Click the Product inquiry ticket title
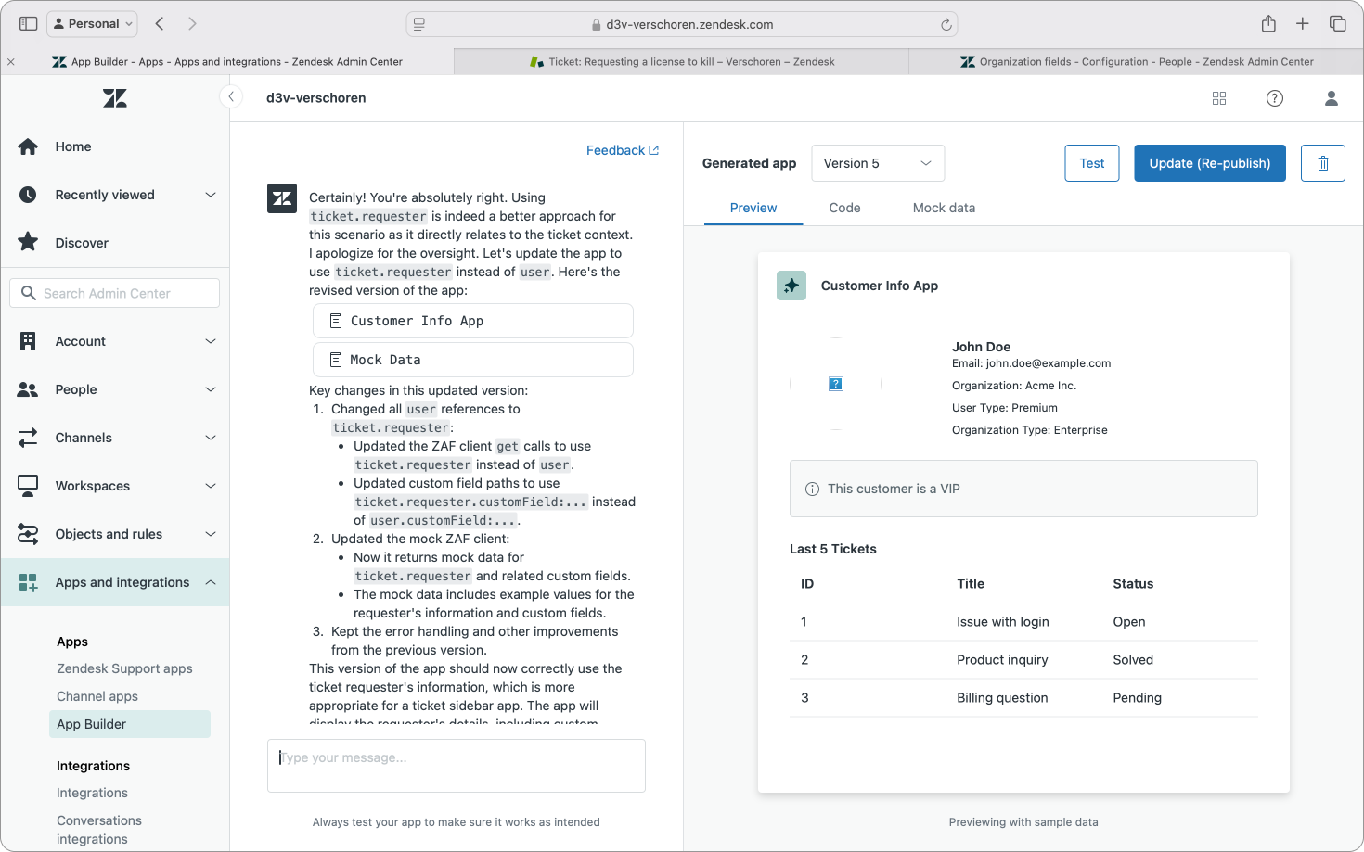The height and width of the screenshot is (852, 1364). click(x=1002, y=660)
